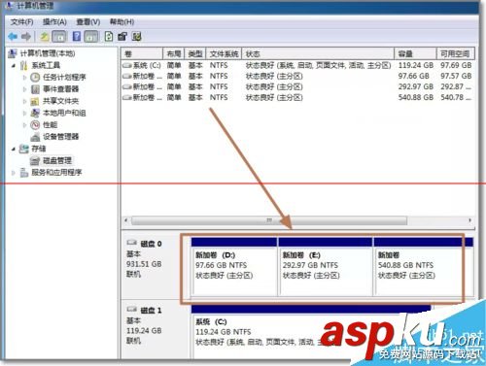Click the Up one level toolbar icon
This screenshot has width=486, height=366.
coord(44,37)
